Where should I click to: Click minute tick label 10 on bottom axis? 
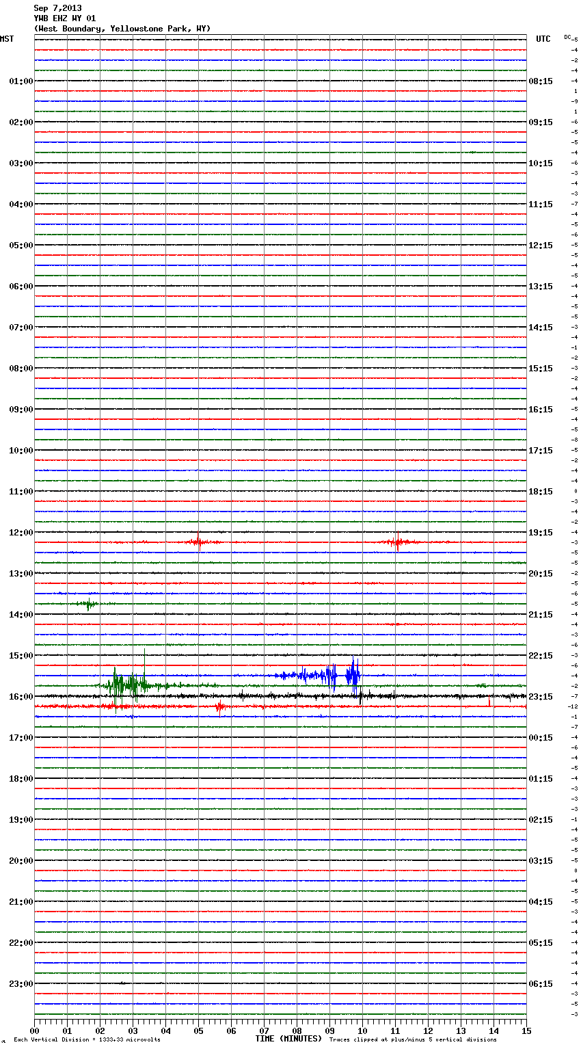pyautogui.click(x=362, y=1031)
